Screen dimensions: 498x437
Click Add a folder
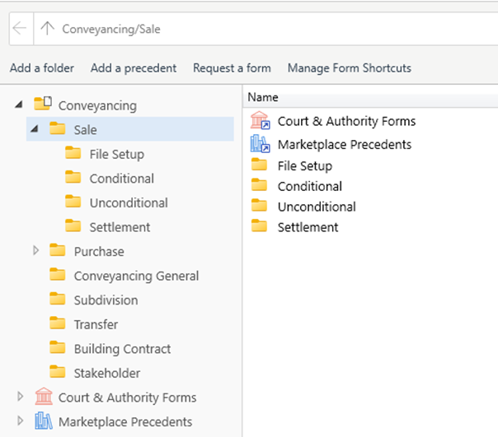41,67
